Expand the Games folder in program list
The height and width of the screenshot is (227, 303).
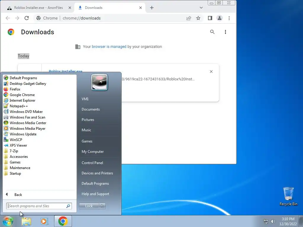click(15, 162)
